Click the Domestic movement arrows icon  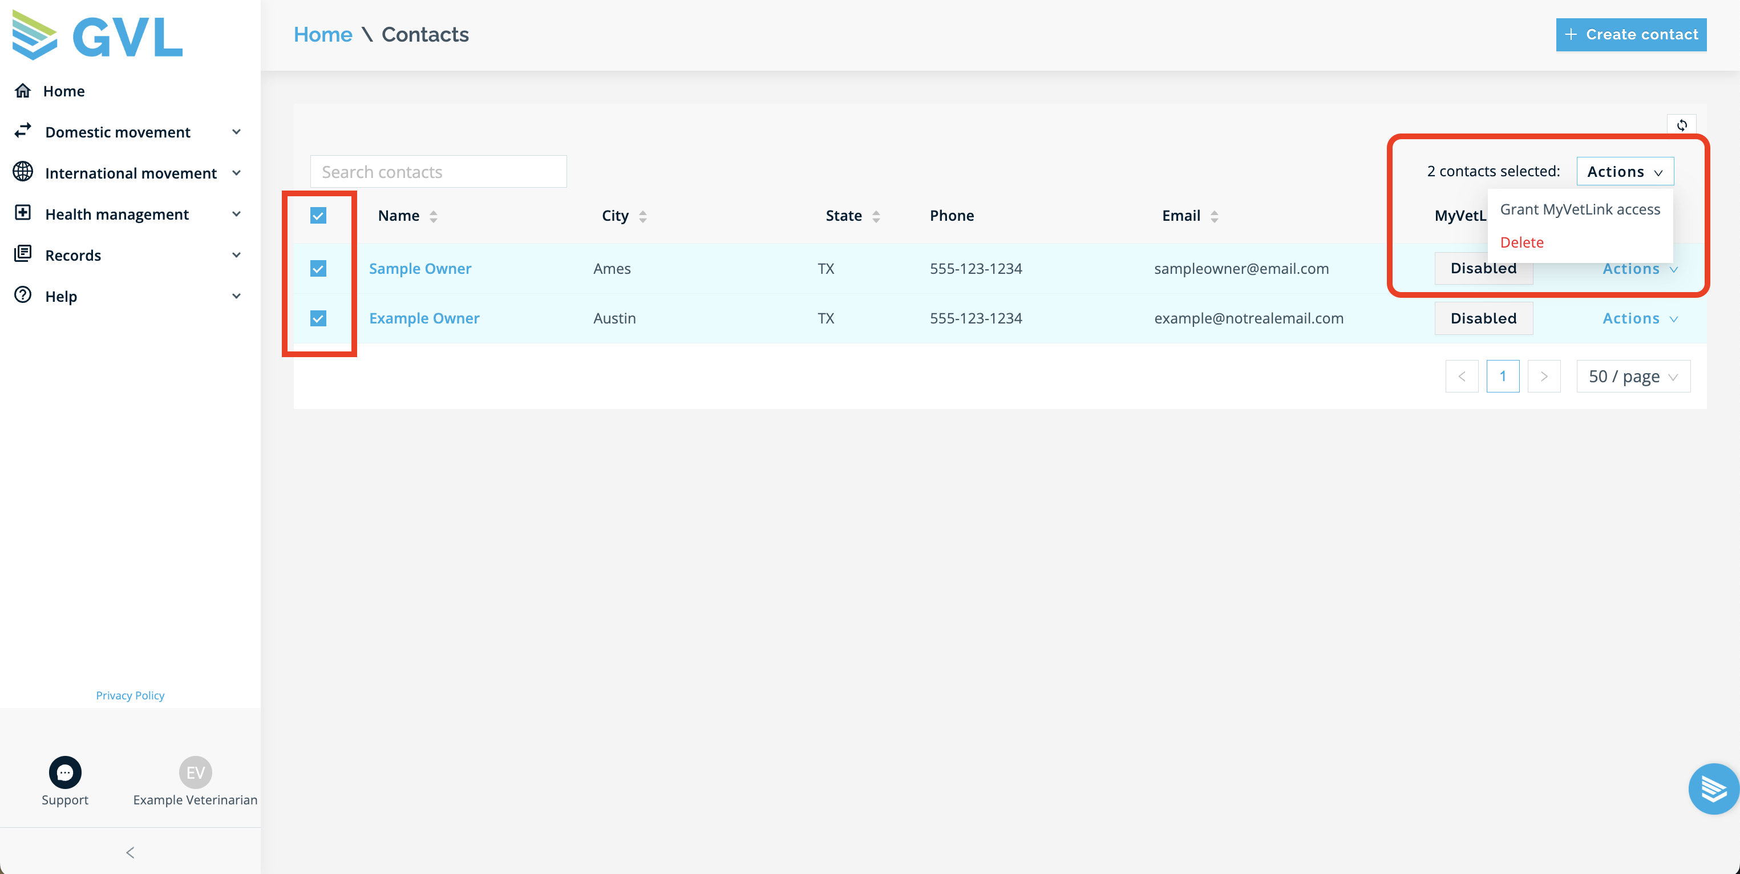(x=23, y=131)
